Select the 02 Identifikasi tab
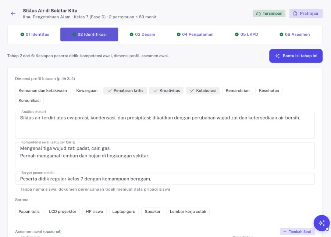 [x=89, y=35]
